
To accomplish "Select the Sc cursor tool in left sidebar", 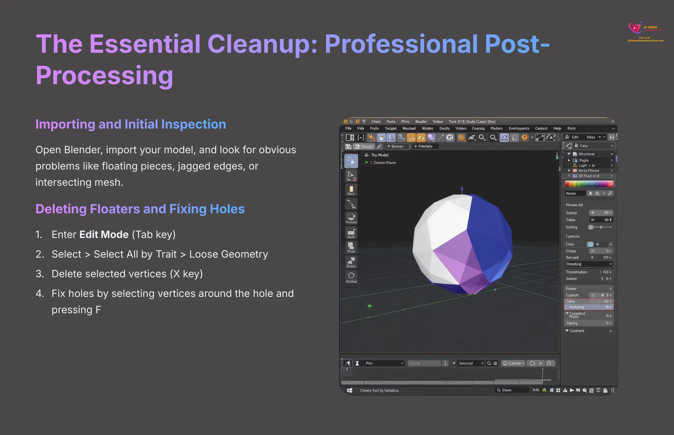I will 351,176.
